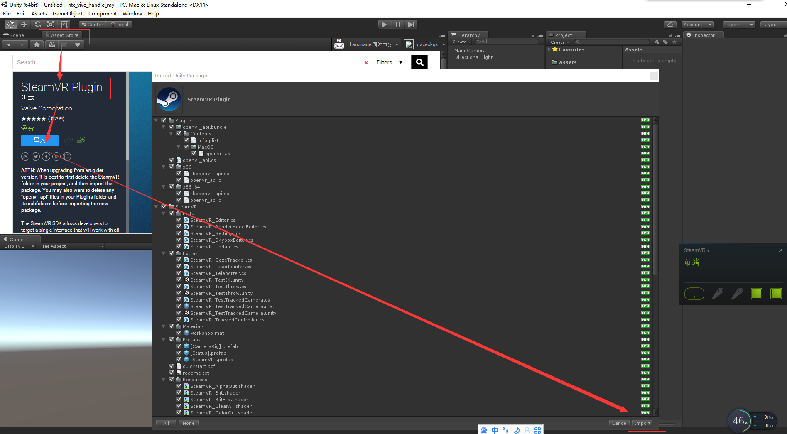Image resolution: width=787 pixels, height=434 pixels.
Task: Click the Cancel button
Action: click(x=619, y=423)
